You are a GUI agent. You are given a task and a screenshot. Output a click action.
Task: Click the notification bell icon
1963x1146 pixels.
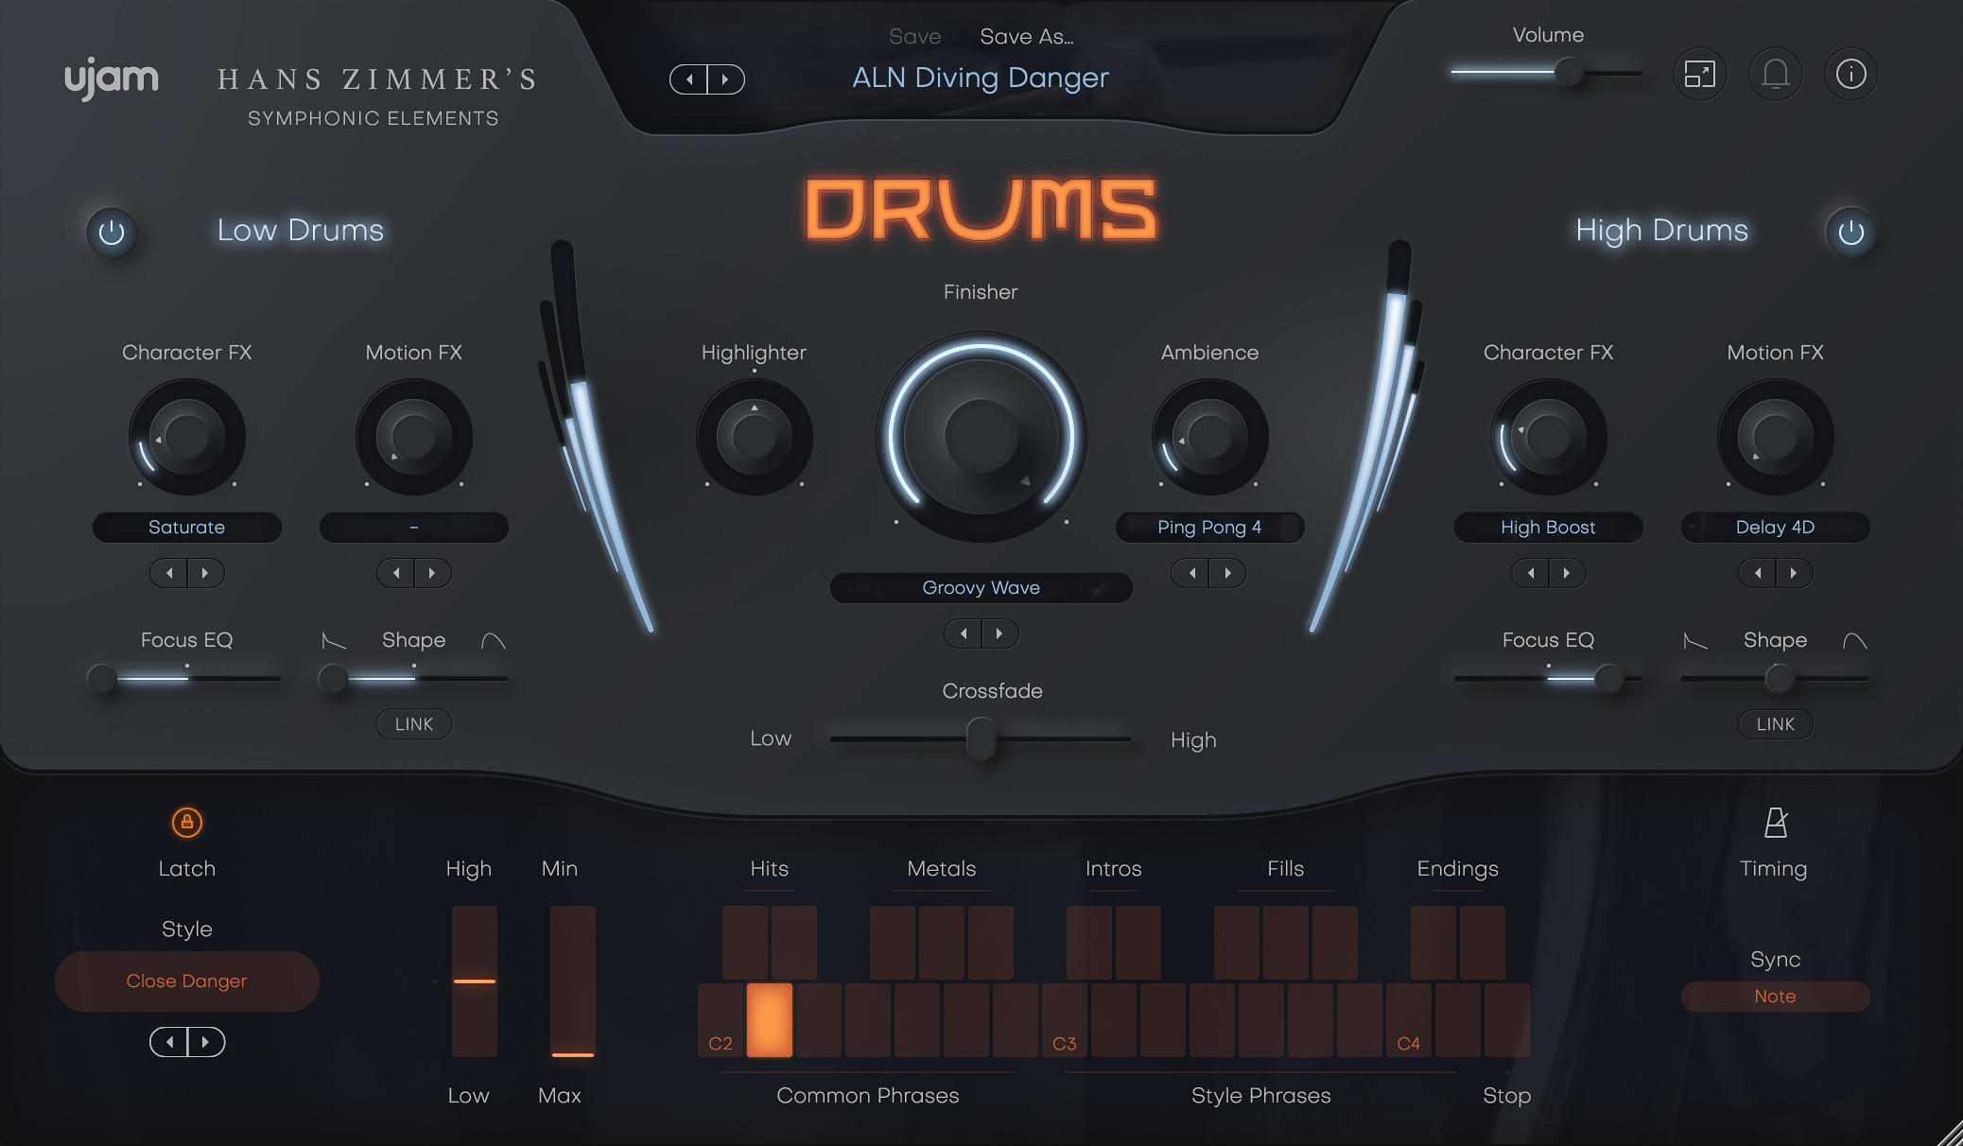coord(1775,74)
